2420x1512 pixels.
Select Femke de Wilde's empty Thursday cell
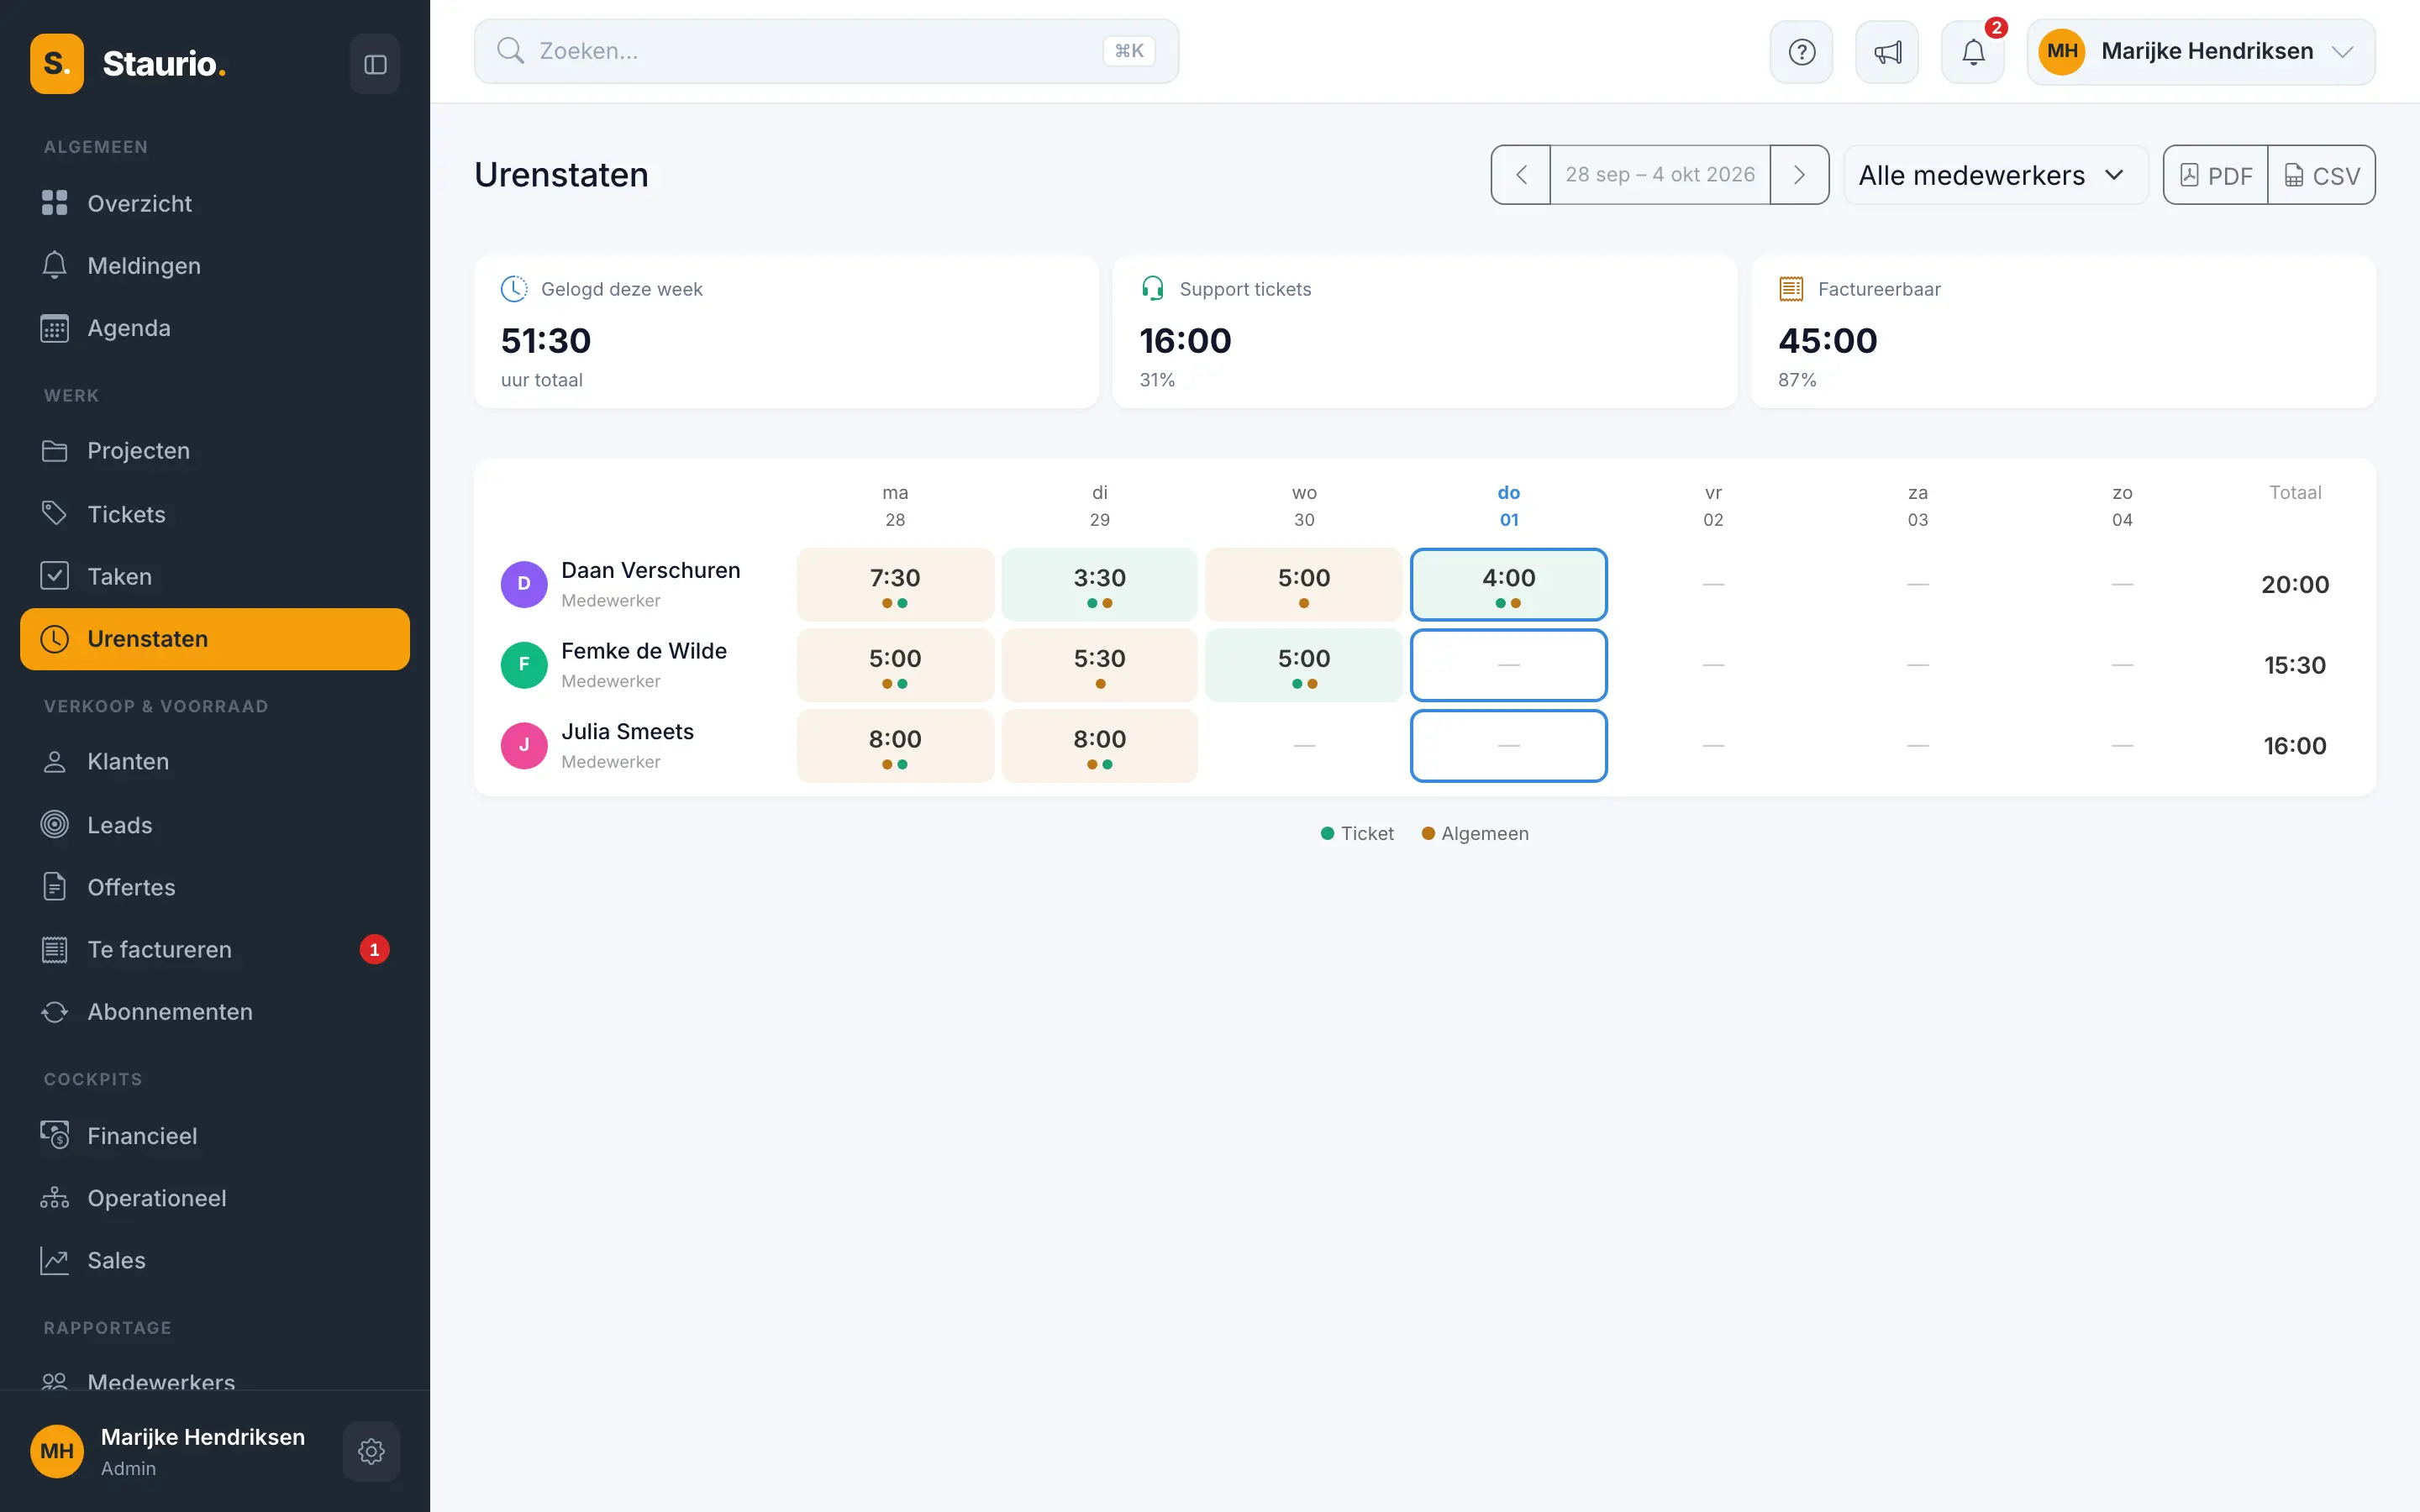1508,665
